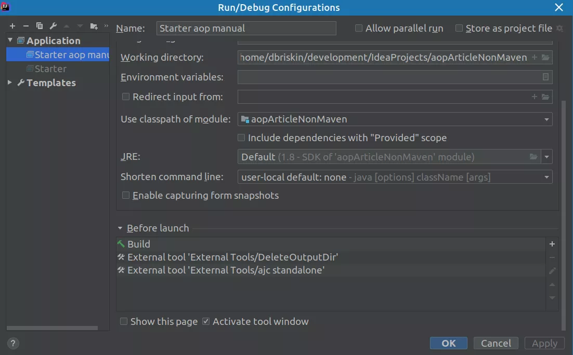
Task: Open the Environment variables edit icon
Action: [x=545, y=77]
